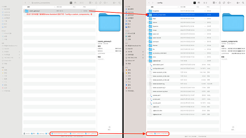Image resolution: width=246 pixels, height=138 pixels.
Task: Open the group-by menu in custom_components window
Action: pyautogui.click(x=91, y=3)
